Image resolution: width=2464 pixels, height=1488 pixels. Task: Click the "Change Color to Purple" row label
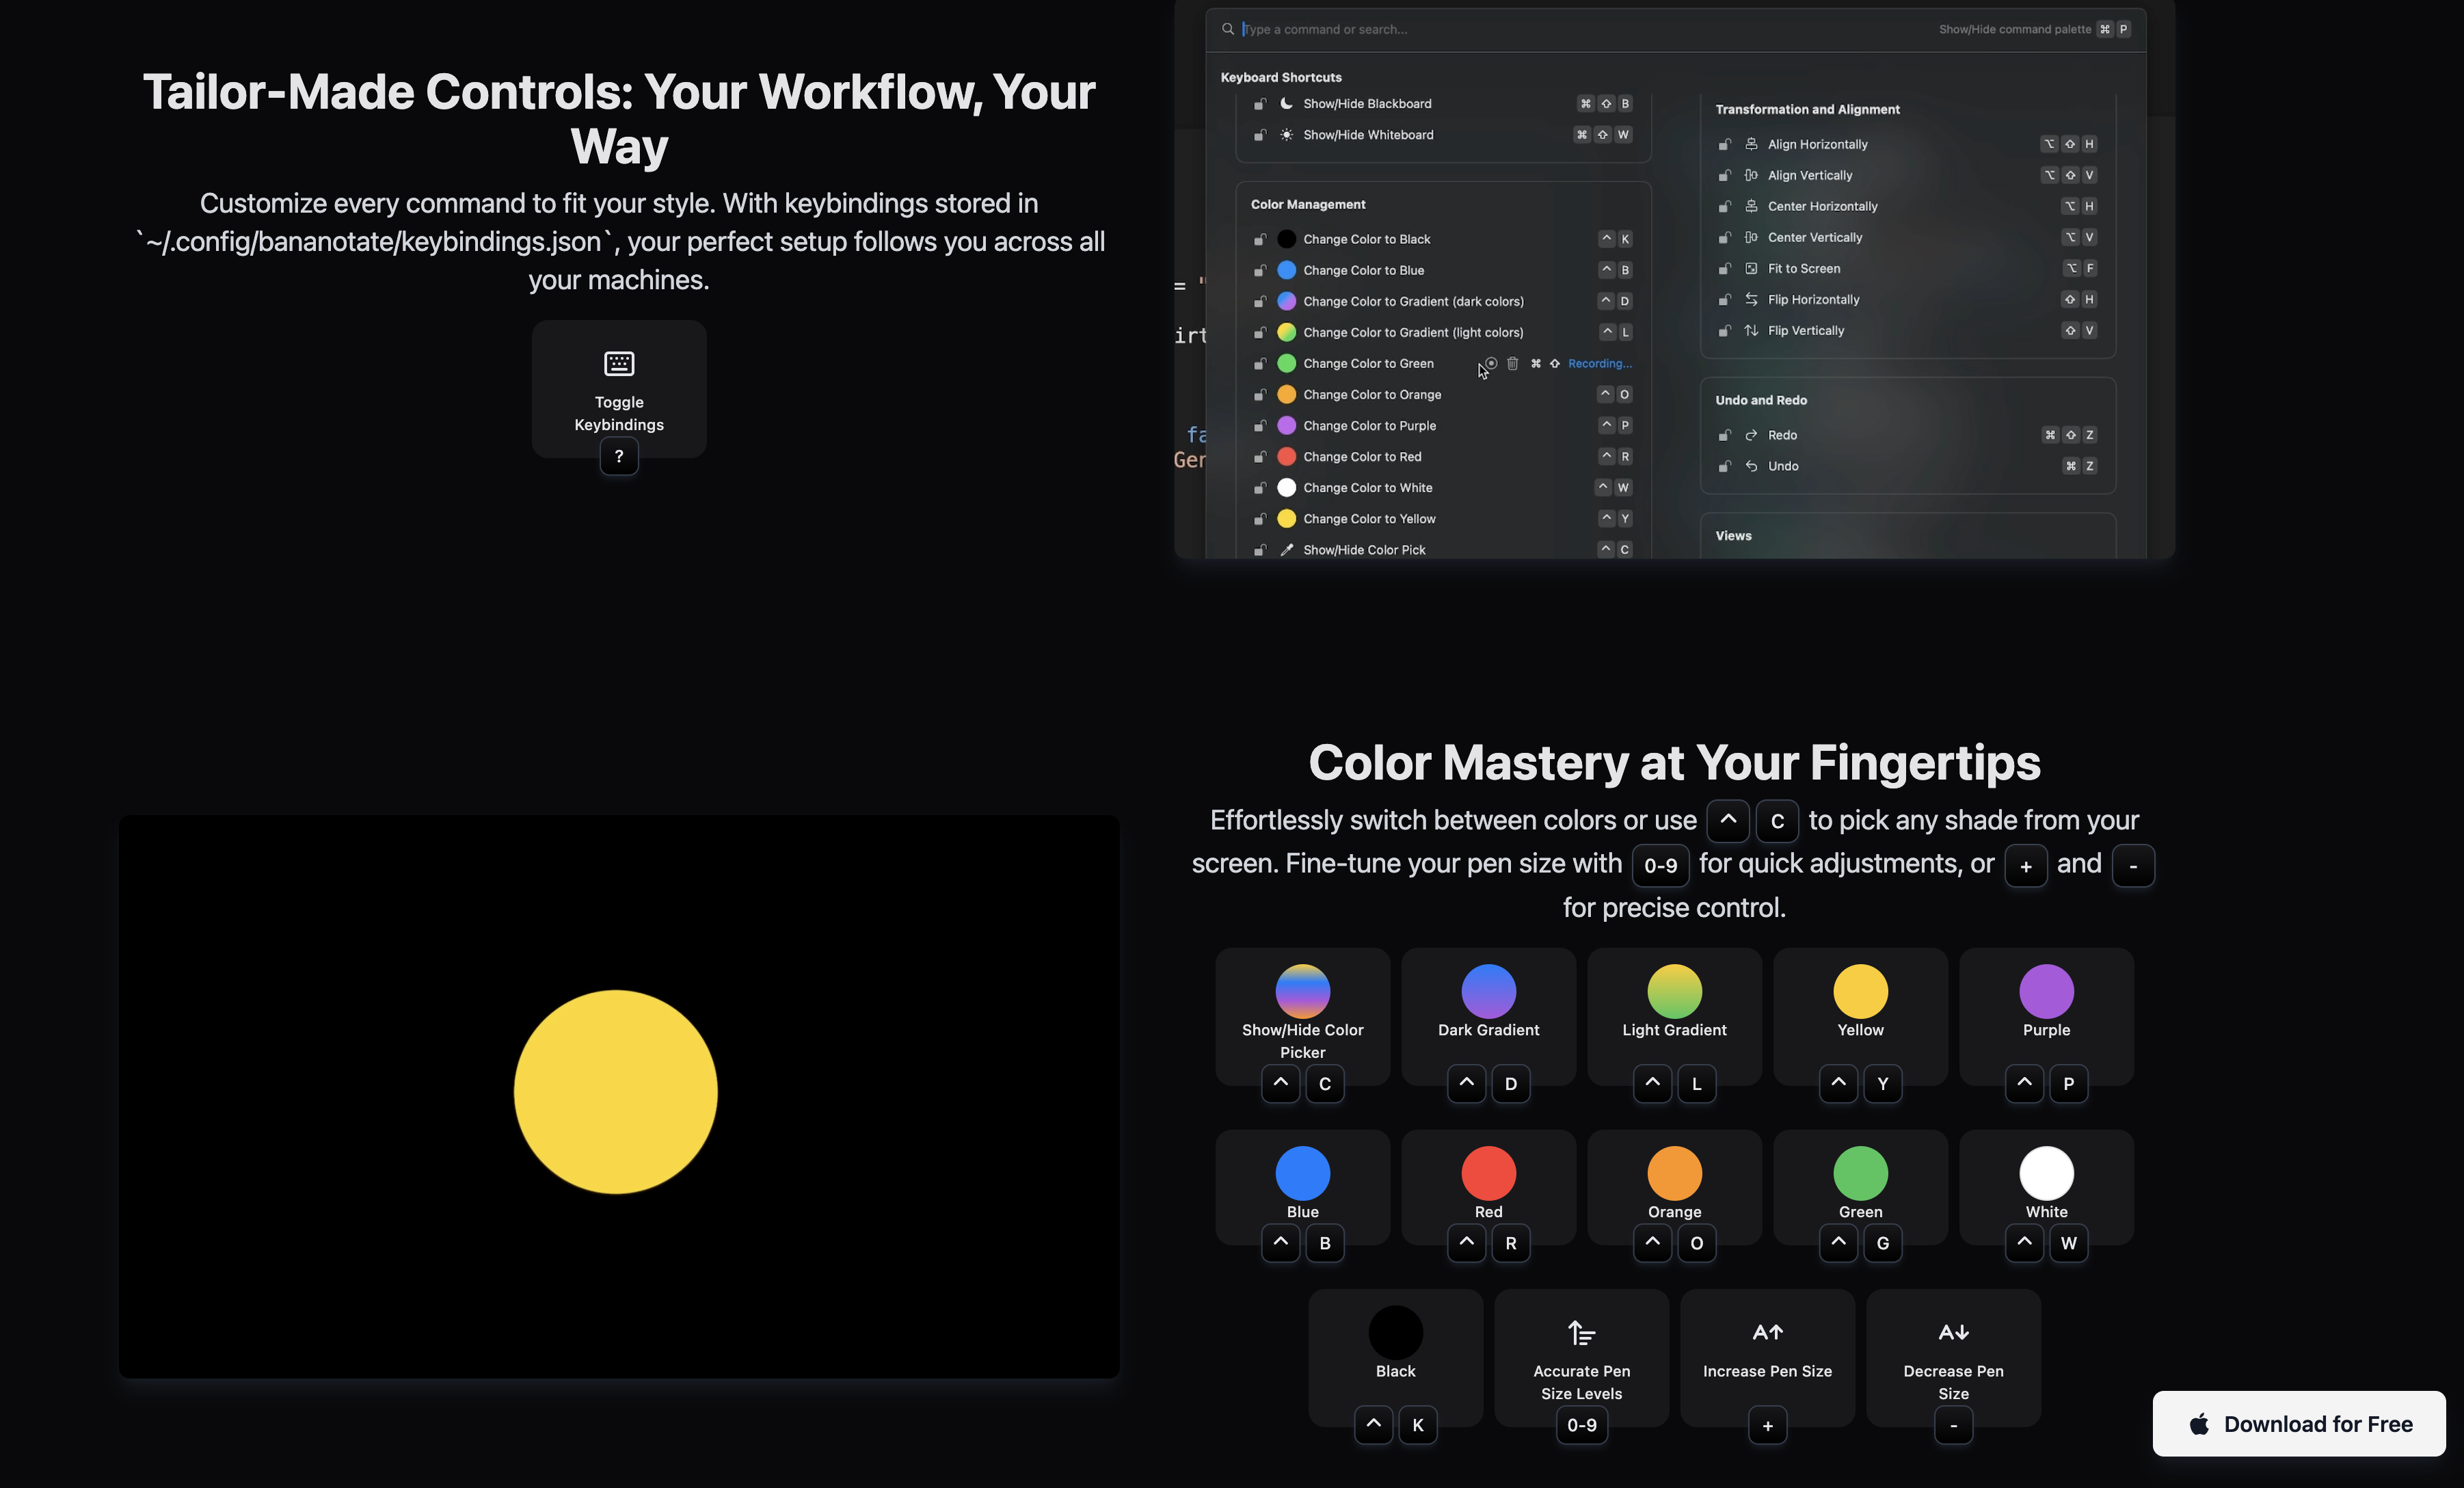(x=1369, y=425)
